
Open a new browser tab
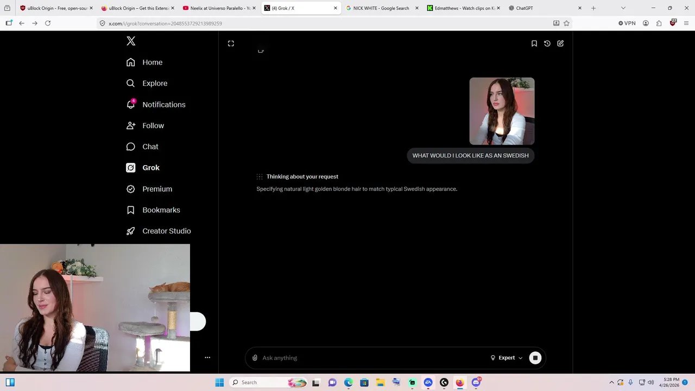[x=593, y=8]
